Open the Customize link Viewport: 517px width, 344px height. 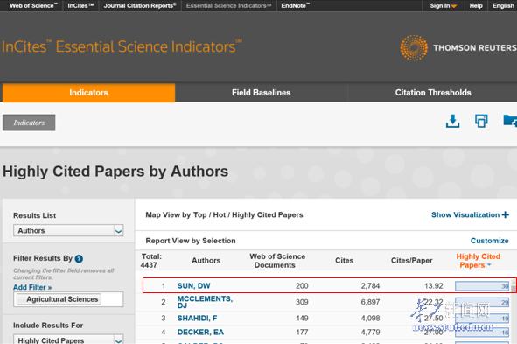[x=489, y=241]
